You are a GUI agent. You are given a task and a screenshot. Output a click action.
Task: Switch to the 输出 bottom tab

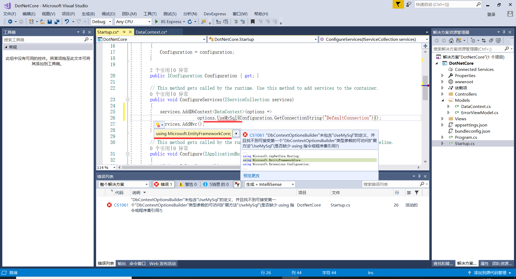pos(122,263)
